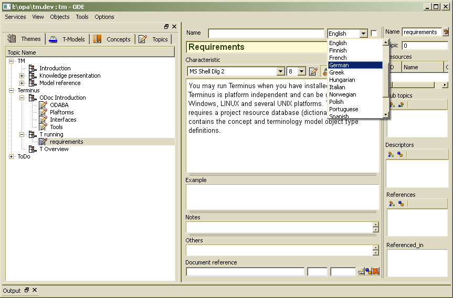Collapse the ODoc Introduction tree node
The width and height of the screenshot is (453, 298).
[22, 98]
